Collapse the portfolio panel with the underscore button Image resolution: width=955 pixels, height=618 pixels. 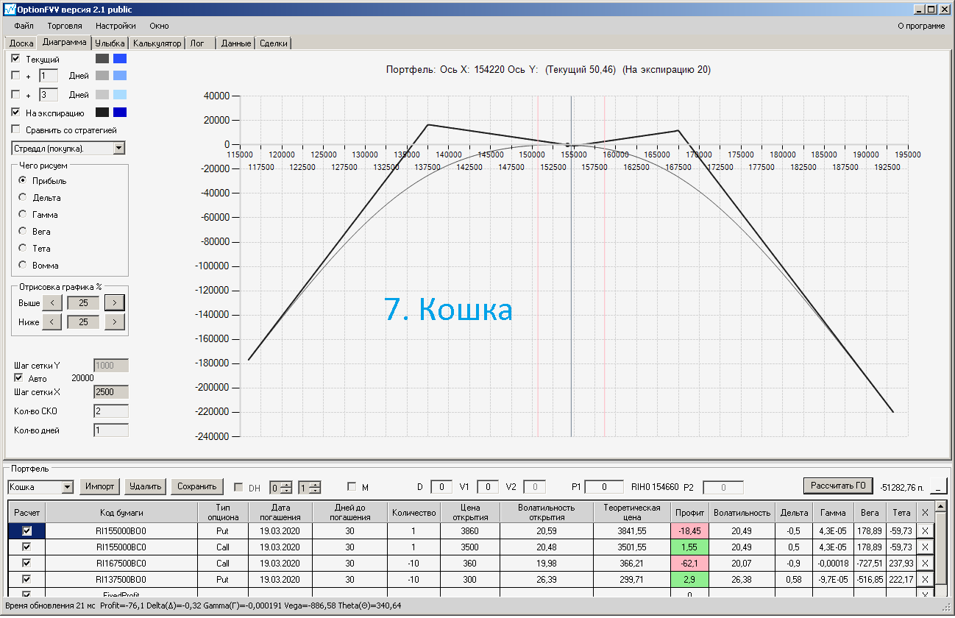tap(939, 486)
